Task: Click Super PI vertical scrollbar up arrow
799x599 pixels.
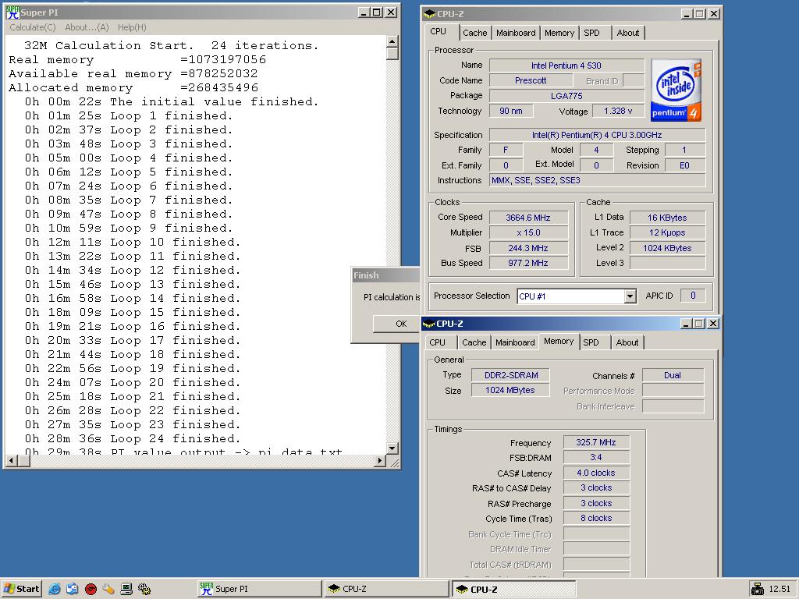Action: [392, 41]
